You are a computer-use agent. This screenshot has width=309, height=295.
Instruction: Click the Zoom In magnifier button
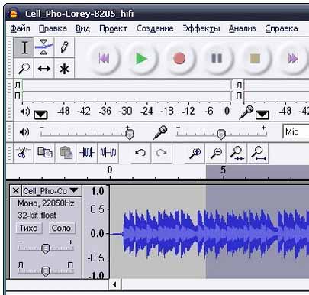(x=195, y=153)
